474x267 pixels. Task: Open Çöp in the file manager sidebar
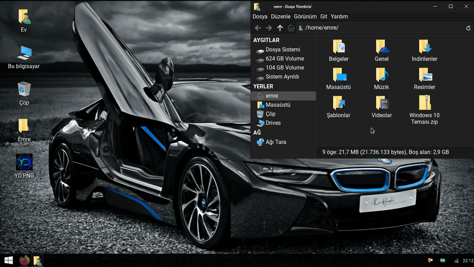pyautogui.click(x=283, y=114)
